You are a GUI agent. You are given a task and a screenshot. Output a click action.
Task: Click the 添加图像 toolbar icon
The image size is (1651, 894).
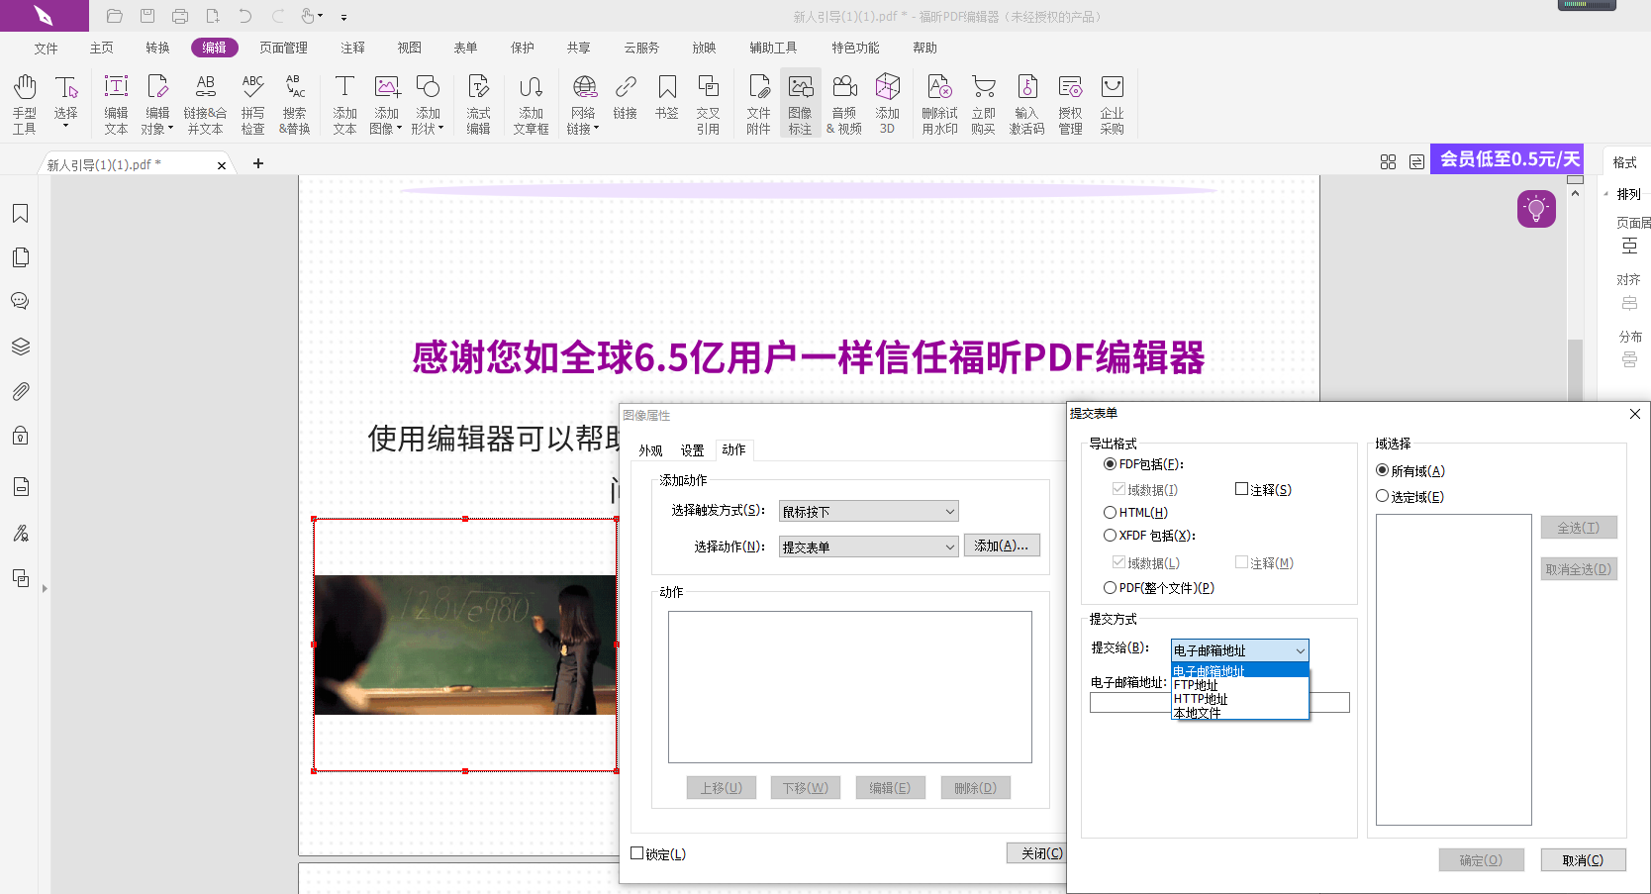[386, 102]
